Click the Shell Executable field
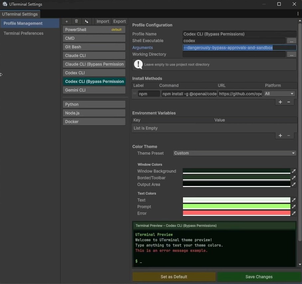The image size is (302, 284). click(234, 41)
